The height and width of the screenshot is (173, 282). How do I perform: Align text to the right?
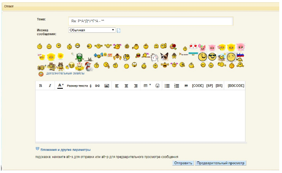point(136,86)
